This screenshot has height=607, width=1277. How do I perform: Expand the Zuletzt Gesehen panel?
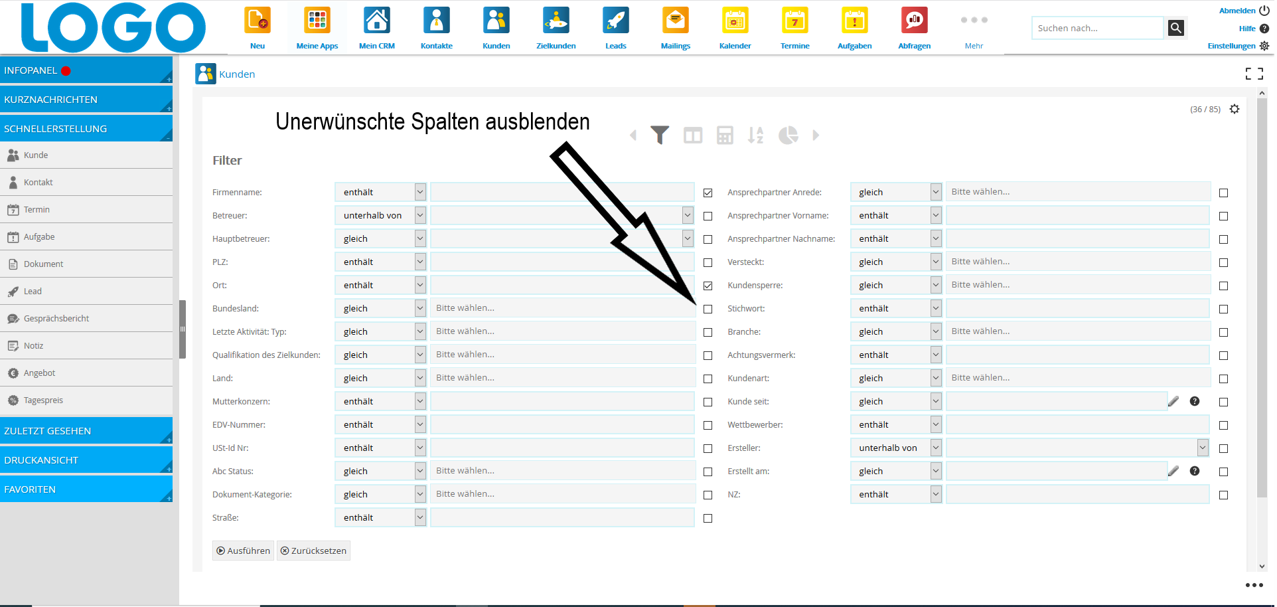(86, 431)
